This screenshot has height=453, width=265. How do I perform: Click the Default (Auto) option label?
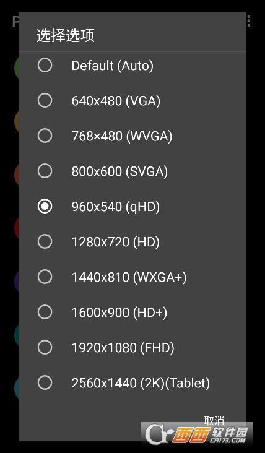pyautogui.click(x=113, y=66)
